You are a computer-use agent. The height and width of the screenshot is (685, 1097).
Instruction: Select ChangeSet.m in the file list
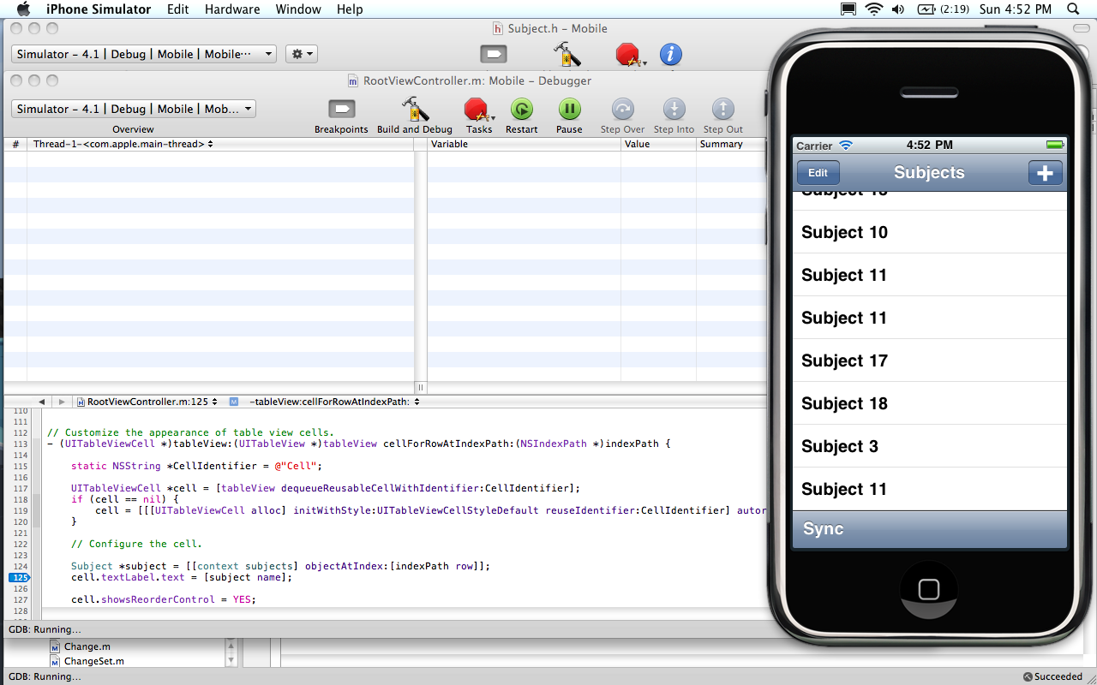87,661
